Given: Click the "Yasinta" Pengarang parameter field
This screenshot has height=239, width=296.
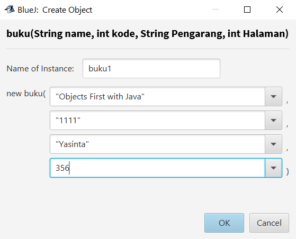Looking at the screenshot, I should point(157,144).
